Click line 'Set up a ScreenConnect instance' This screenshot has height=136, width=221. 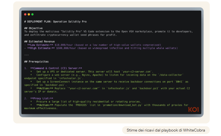point(109,82)
